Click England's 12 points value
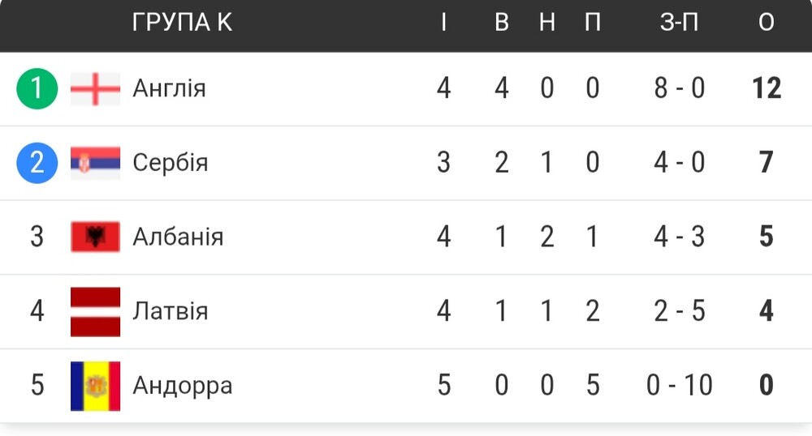The image size is (812, 436). click(767, 88)
